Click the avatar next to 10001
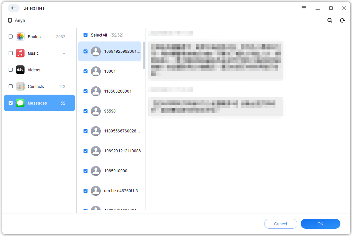352x236 pixels. (x=96, y=71)
